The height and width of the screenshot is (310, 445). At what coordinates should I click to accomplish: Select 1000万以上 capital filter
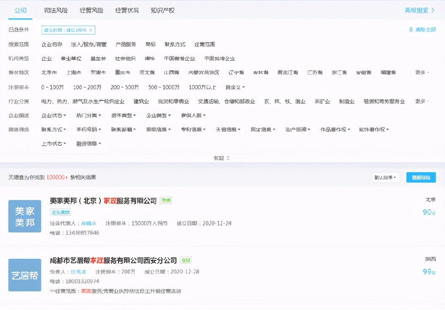click(202, 87)
